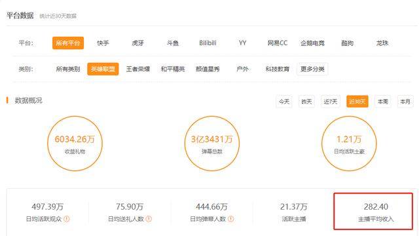Screen dimensions: 419x236
Task: Click the 6034.26万 收益礼物 circle
Action: (x=75, y=144)
